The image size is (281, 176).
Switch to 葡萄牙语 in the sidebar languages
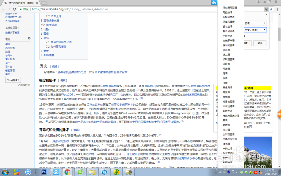pyautogui.click(x=10, y=70)
